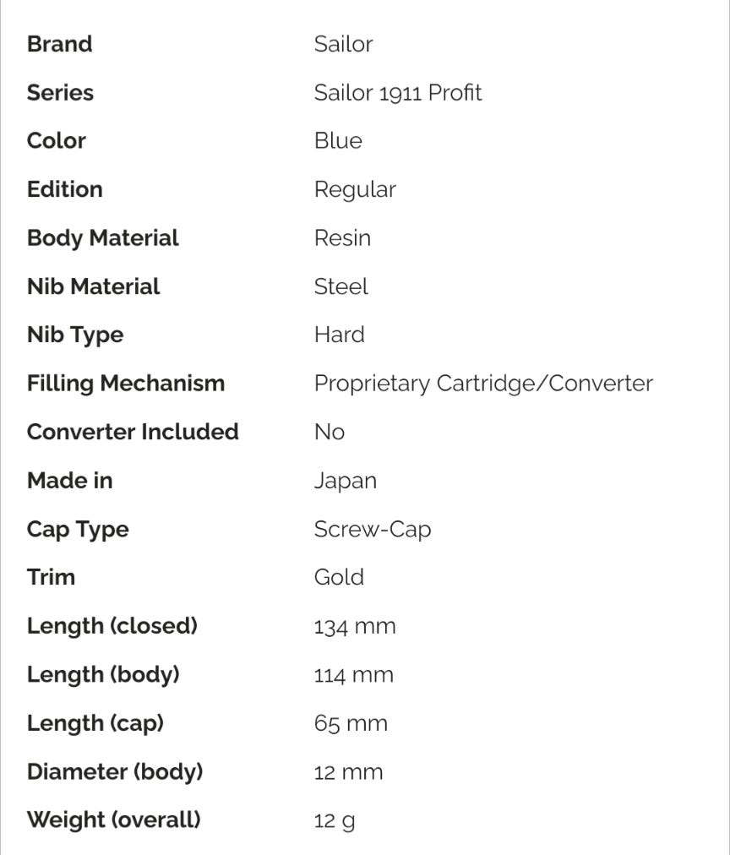Click the Nib Material value "Steel"

(x=340, y=286)
